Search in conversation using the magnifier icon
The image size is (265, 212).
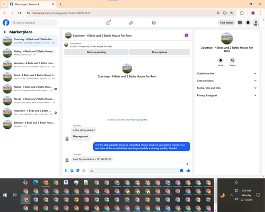click(x=233, y=60)
